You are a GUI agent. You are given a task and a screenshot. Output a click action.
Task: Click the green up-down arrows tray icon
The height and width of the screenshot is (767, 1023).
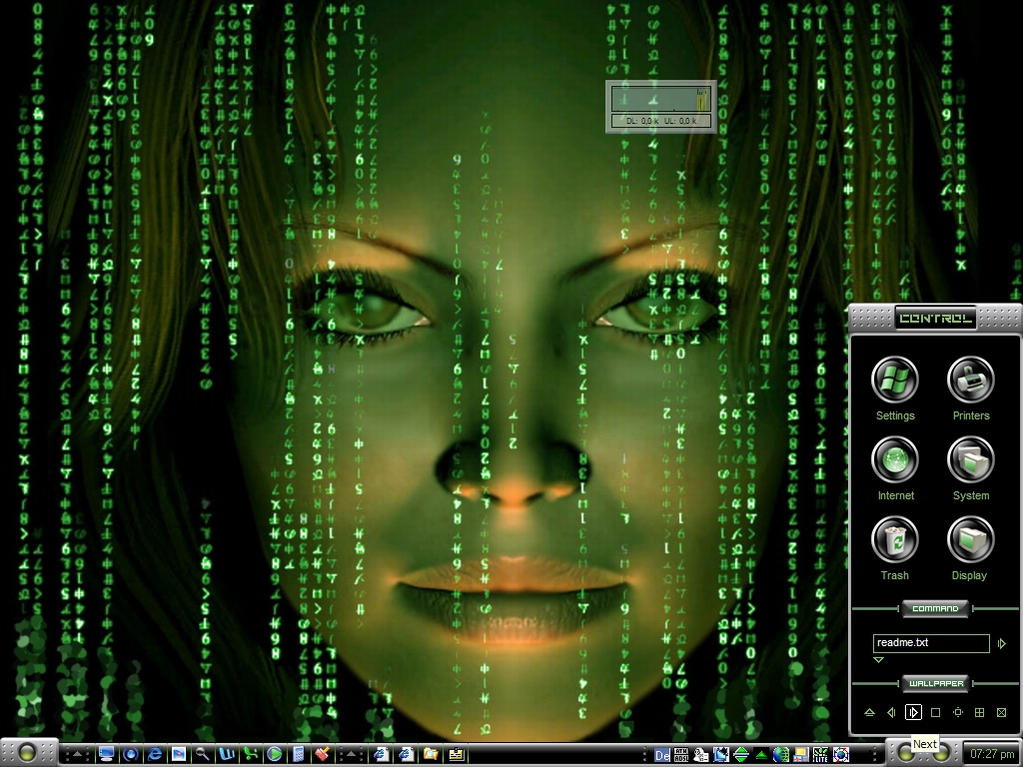point(741,755)
